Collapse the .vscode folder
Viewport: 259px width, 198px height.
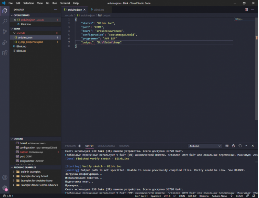[x=15, y=33]
